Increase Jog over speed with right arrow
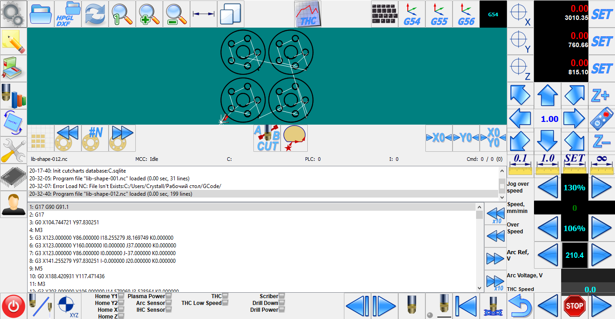This screenshot has height=319, width=615. tap(601, 187)
